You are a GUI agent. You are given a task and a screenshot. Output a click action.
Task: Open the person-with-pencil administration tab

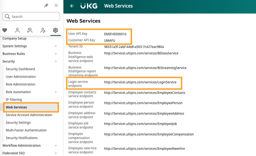(43, 30)
